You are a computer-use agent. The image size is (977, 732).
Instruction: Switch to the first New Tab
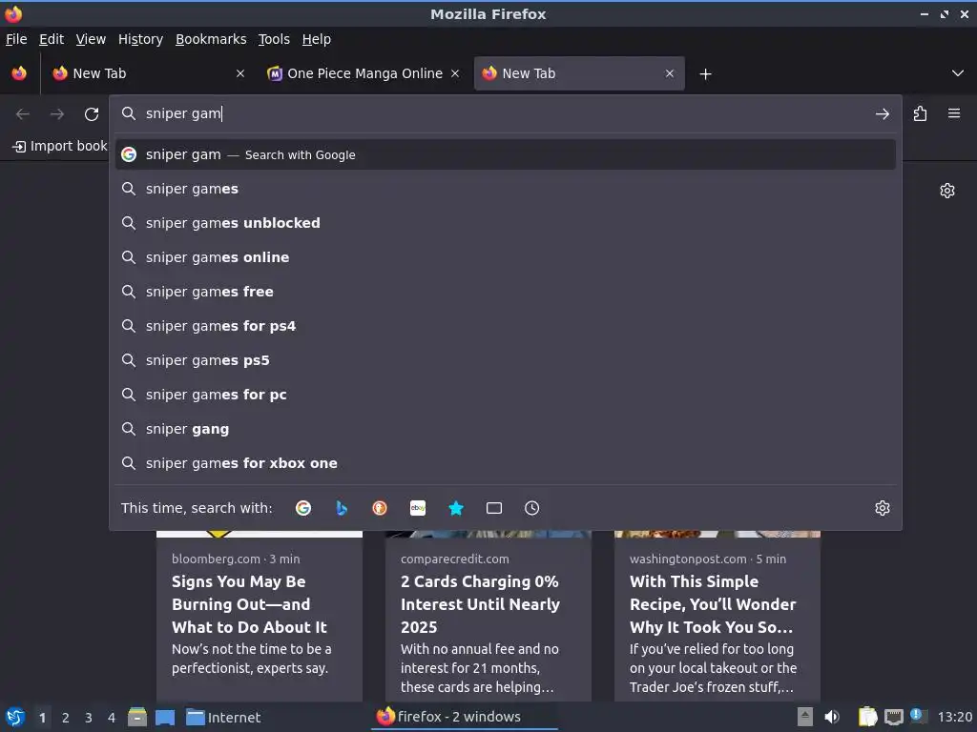click(x=148, y=73)
